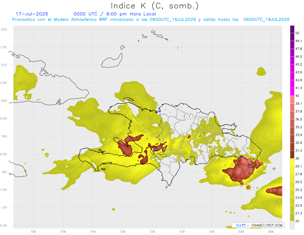The height and width of the screenshot is (235, 304).
Task: Click the legend value 22.6
Action: [299, 206]
